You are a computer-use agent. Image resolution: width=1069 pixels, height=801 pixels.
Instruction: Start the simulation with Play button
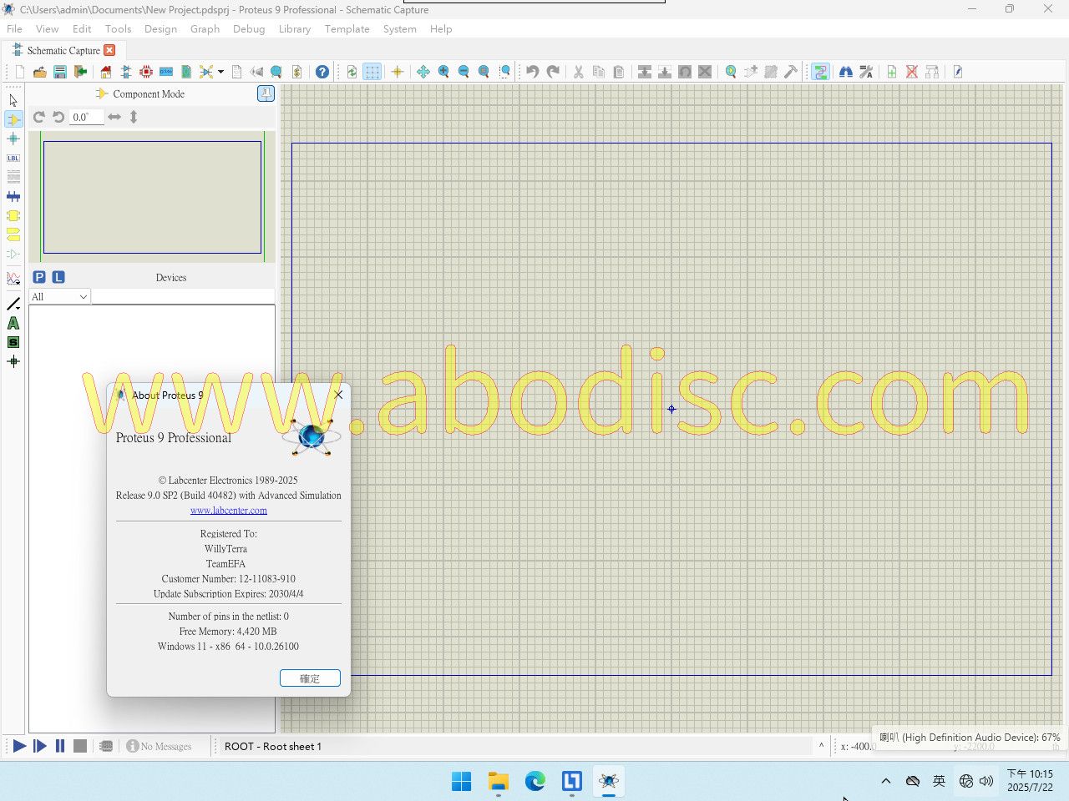coord(19,746)
